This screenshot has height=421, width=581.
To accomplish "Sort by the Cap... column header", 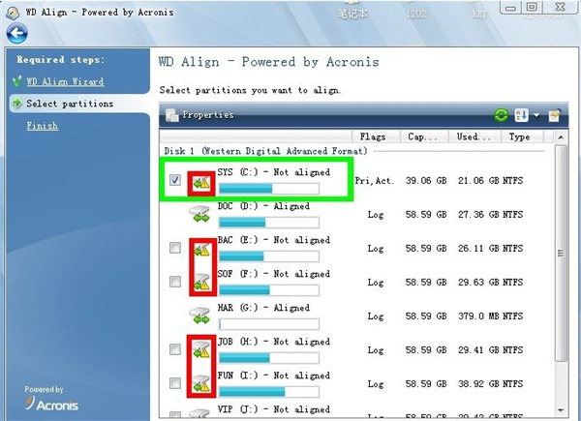I will coord(424,136).
